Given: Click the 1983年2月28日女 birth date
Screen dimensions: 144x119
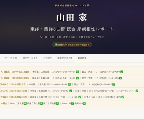Looking at the screenshot, I should pyautogui.click(x=20, y=78).
